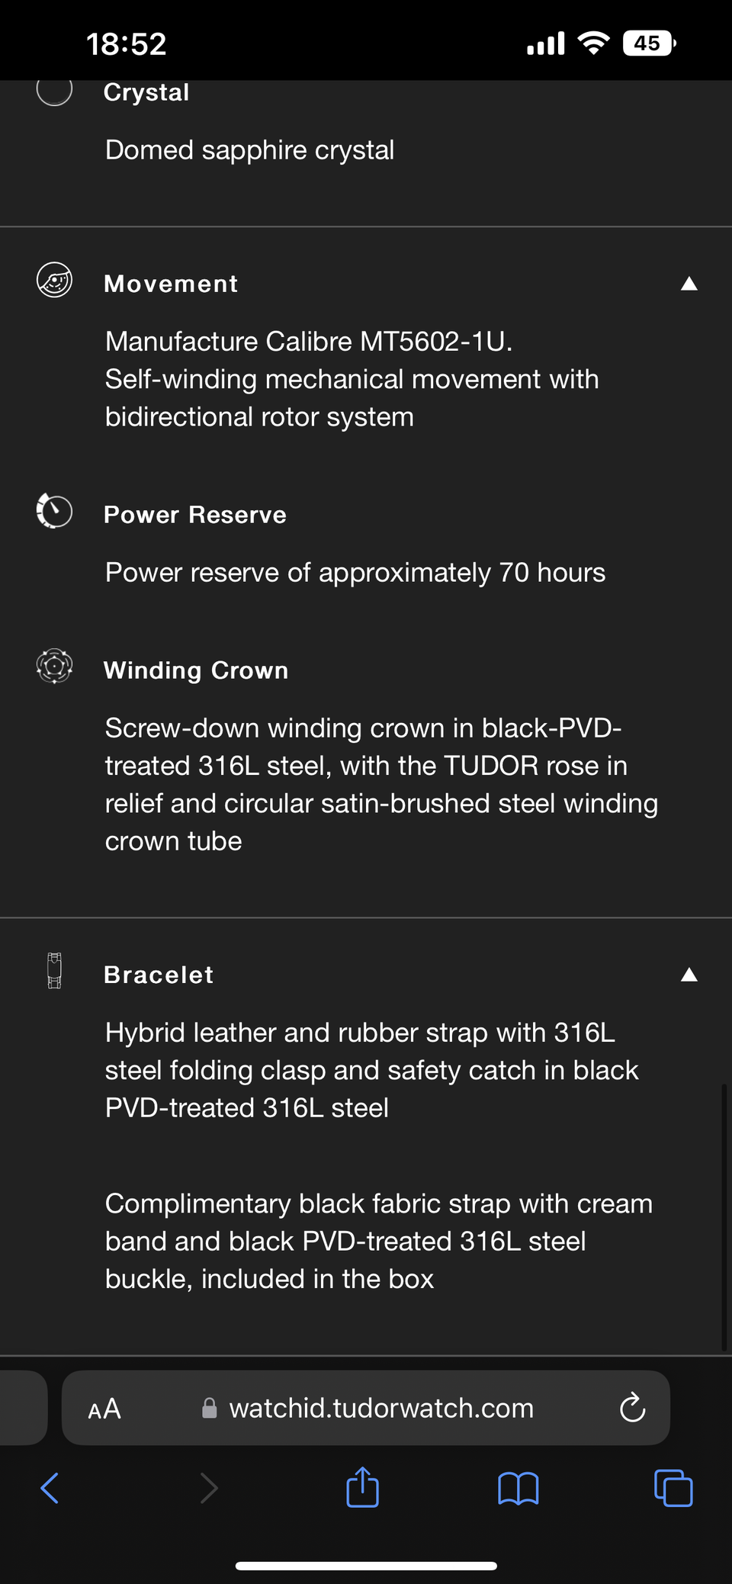The width and height of the screenshot is (732, 1584).
Task: Go back to previous page
Action: coord(50,1488)
